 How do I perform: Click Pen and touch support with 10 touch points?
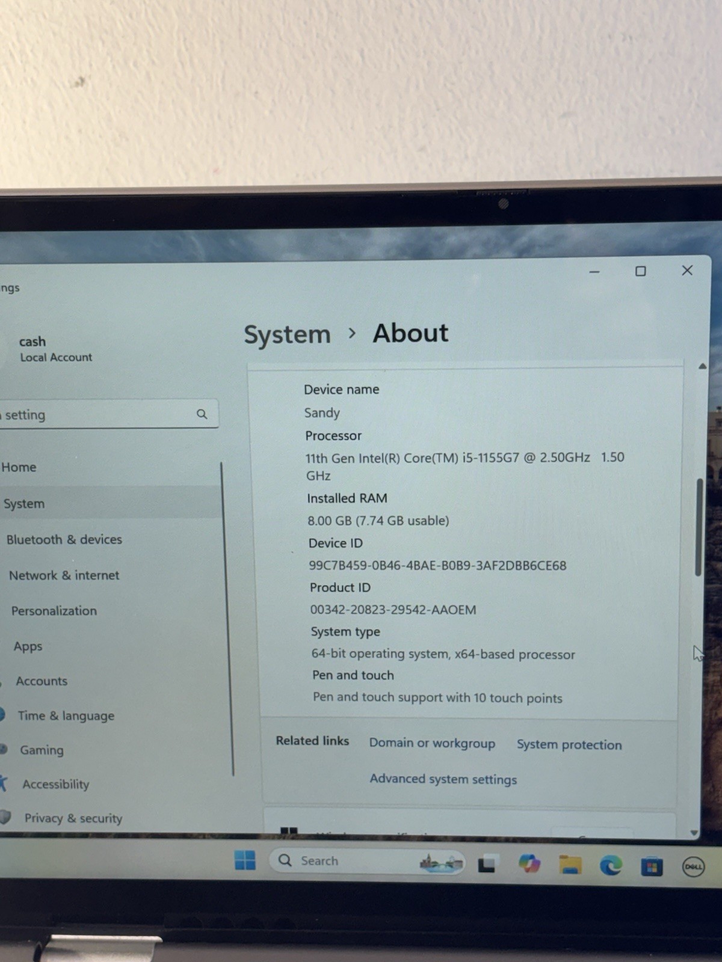click(437, 697)
